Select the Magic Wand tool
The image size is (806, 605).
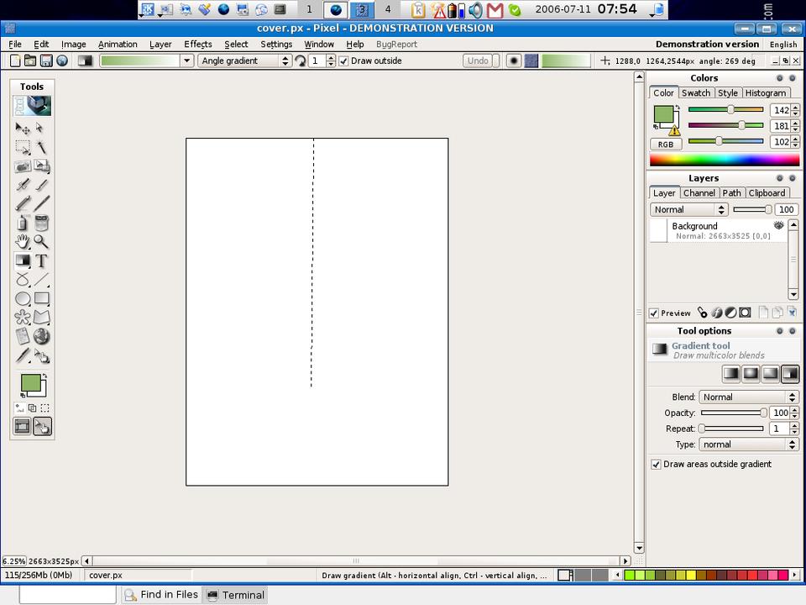tap(41, 147)
